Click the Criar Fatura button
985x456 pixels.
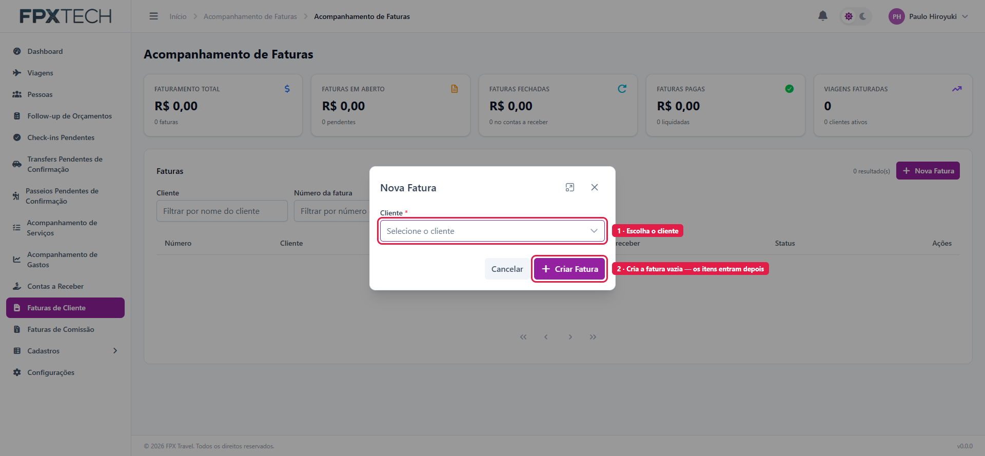(569, 269)
